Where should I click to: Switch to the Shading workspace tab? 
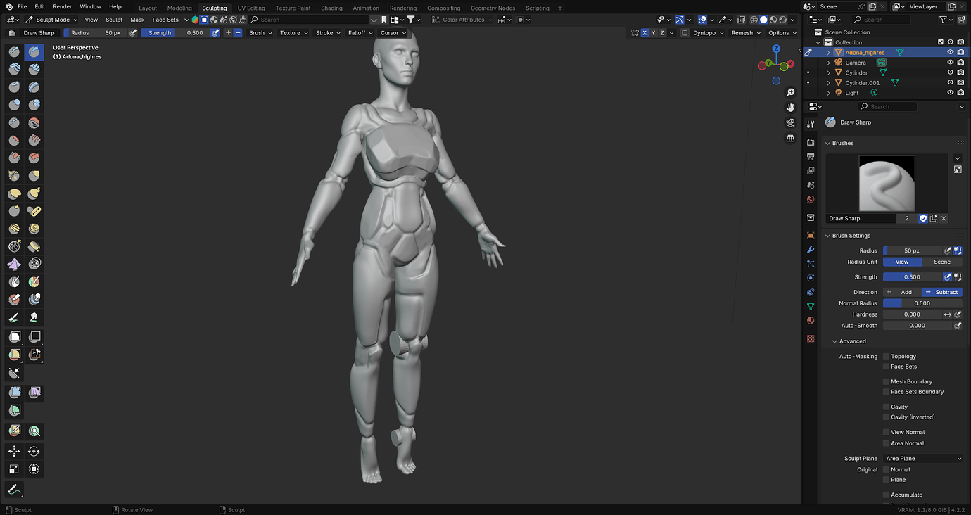(331, 8)
